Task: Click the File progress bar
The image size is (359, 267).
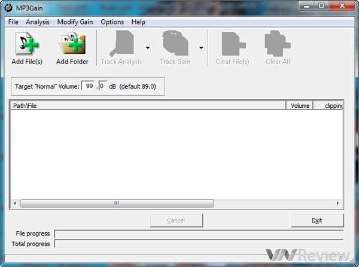Action: point(199,234)
